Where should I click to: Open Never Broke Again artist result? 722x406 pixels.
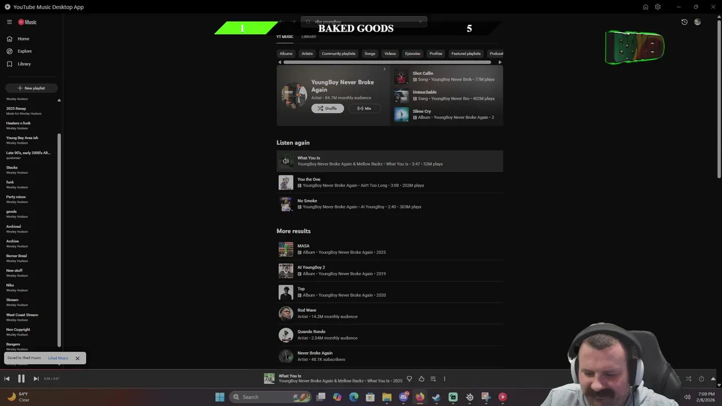[x=390, y=356]
